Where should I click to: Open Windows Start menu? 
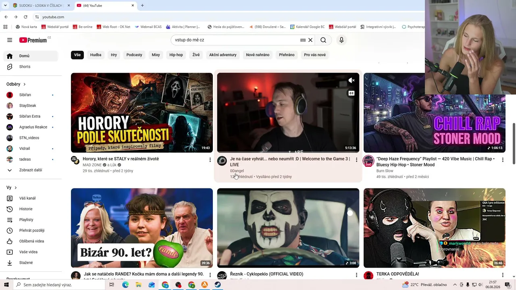pos(6,285)
